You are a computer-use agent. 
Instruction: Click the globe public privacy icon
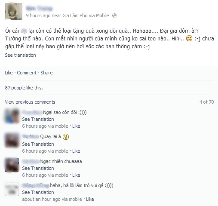pos(114,15)
